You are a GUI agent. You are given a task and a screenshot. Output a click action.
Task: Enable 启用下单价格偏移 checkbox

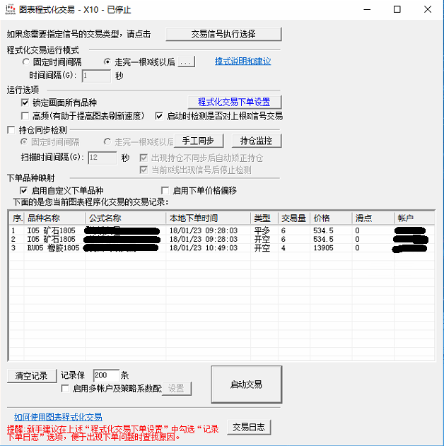point(165,190)
